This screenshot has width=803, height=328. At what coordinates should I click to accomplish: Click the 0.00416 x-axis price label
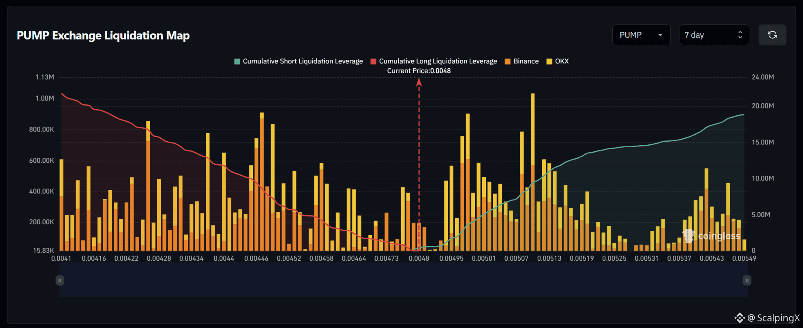[94, 258]
